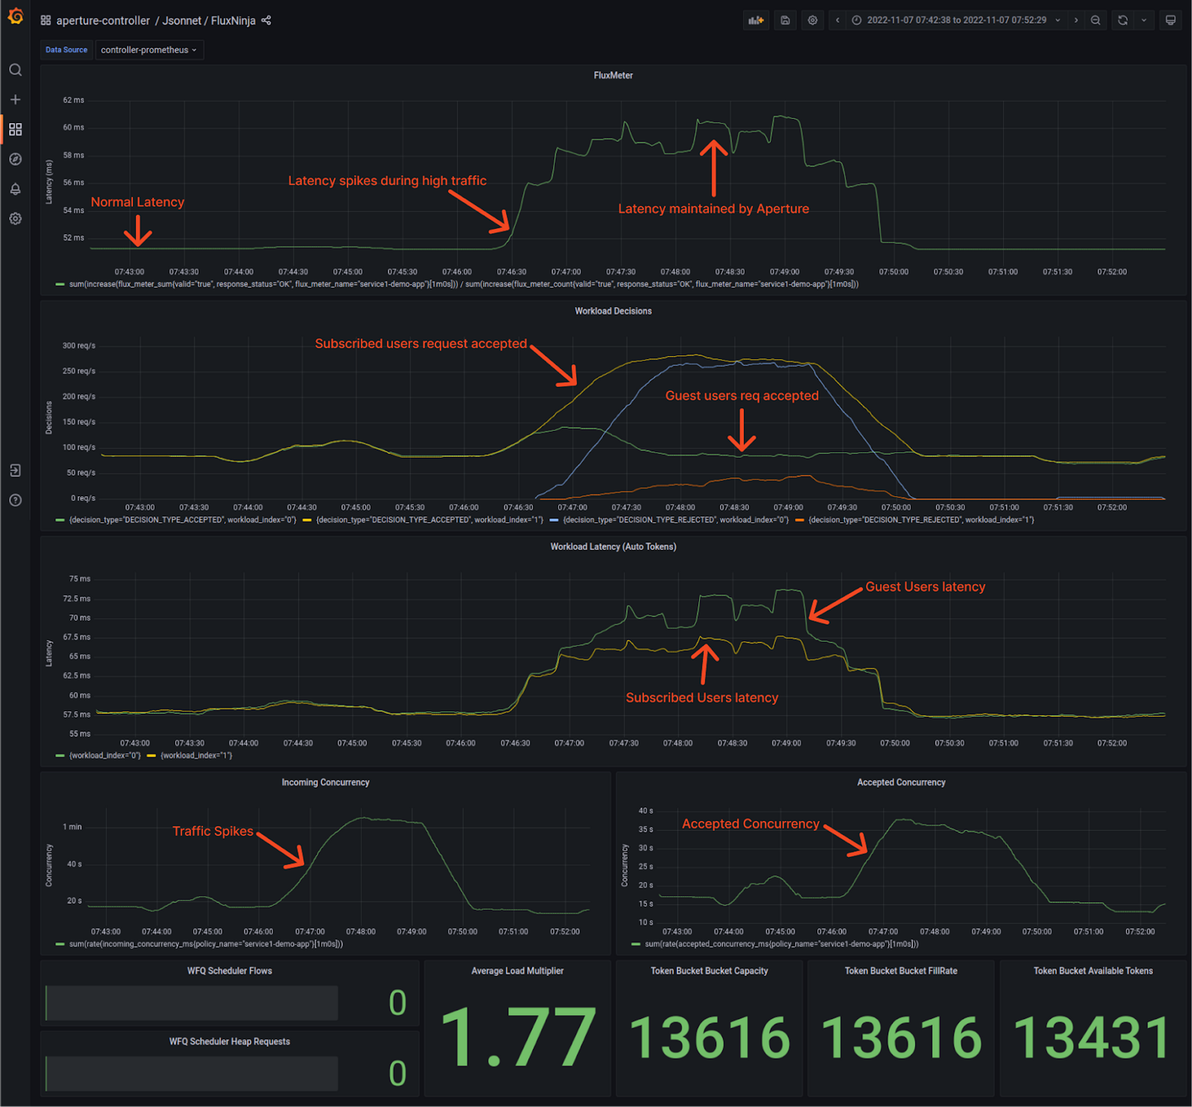Open the Incoming Concurrency panel title menu

325,783
